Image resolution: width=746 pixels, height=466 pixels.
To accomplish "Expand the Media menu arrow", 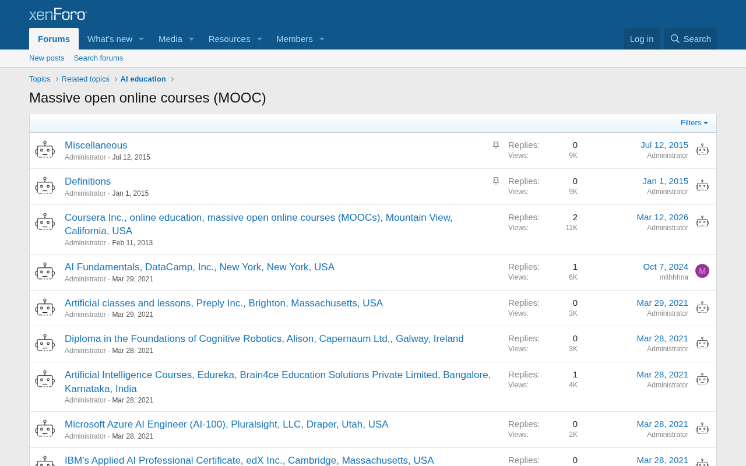I will (x=191, y=39).
